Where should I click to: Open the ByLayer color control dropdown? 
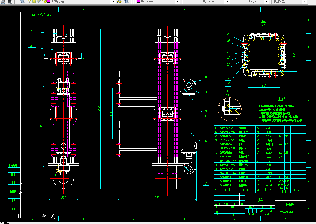pyautogui.click(x=178, y=1)
